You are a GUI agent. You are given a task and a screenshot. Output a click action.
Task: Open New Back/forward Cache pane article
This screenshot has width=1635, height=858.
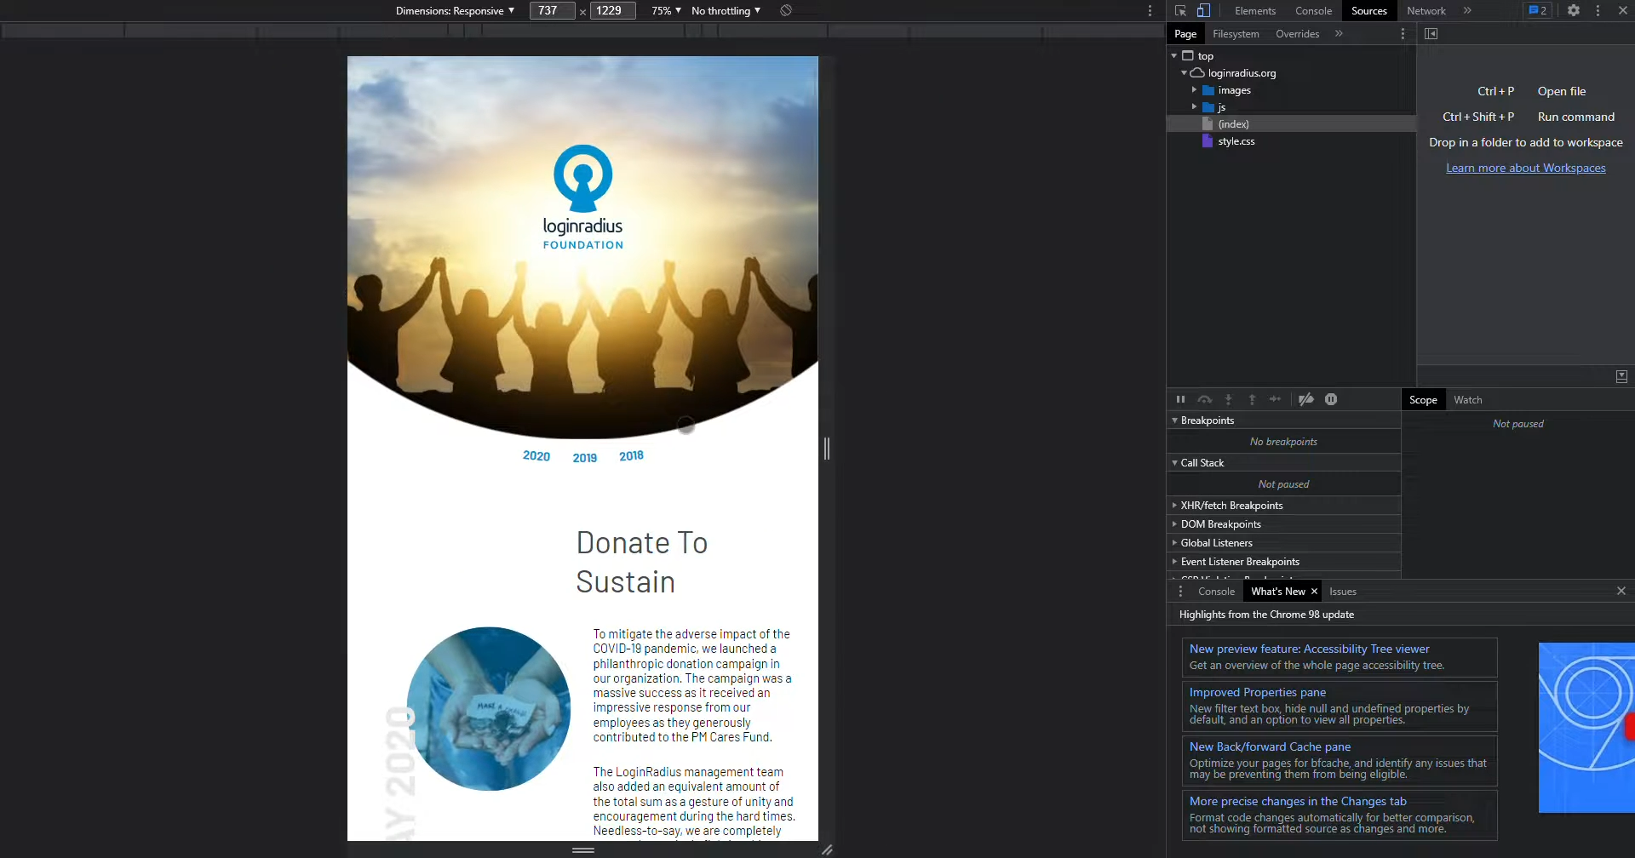click(x=1270, y=746)
